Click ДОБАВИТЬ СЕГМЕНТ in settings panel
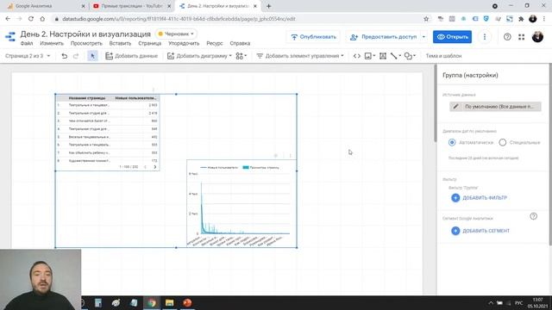The image size is (552, 310). [x=480, y=231]
